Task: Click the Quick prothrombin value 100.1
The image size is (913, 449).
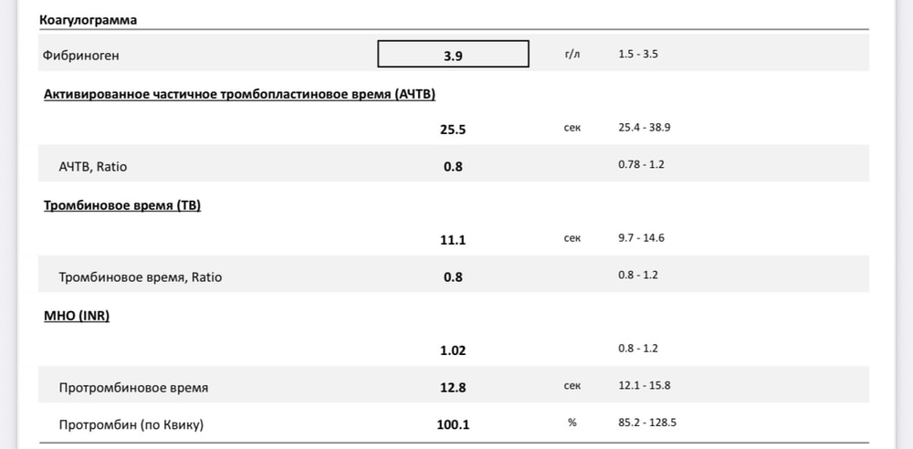Action: click(453, 425)
